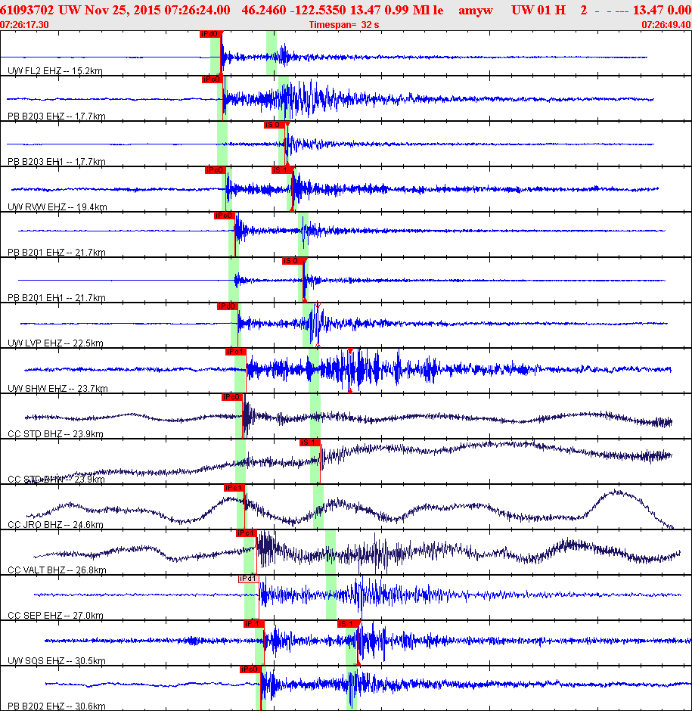Click the 'UW LVP EHZ -- 22.5km' channel label
The height and width of the screenshot is (711, 692).
coord(55,343)
